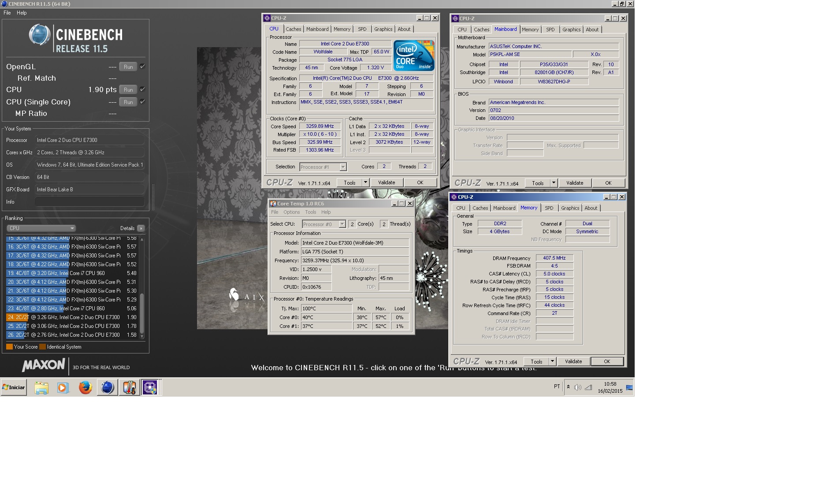The image size is (822, 487).
Task: Select ranking row 19 Core i7 CPU 960
Action: (72, 273)
